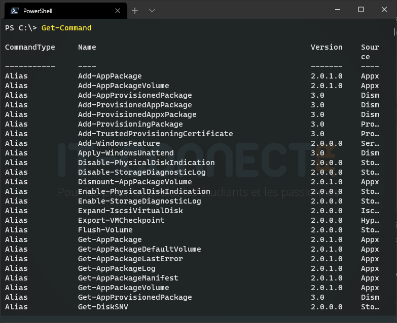The height and width of the screenshot is (323, 397).
Task: Click the Name column header
Action: click(x=87, y=47)
